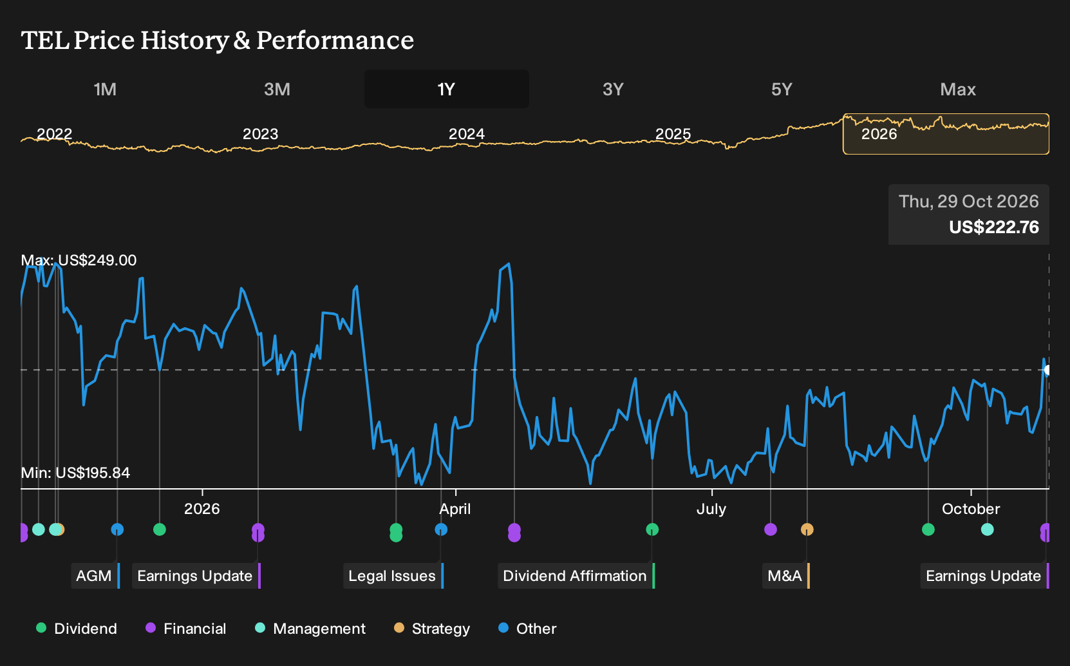The image size is (1070, 666).
Task: Toggle the Strategy legend filter
Action: pyautogui.click(x=432, y=629)
